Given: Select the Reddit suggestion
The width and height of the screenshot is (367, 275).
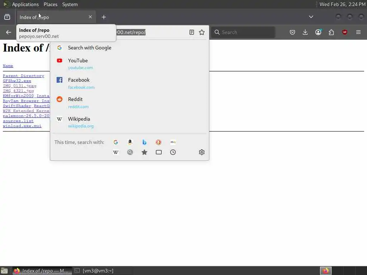Looking at the screenshot, I should [x=129, y=103].
